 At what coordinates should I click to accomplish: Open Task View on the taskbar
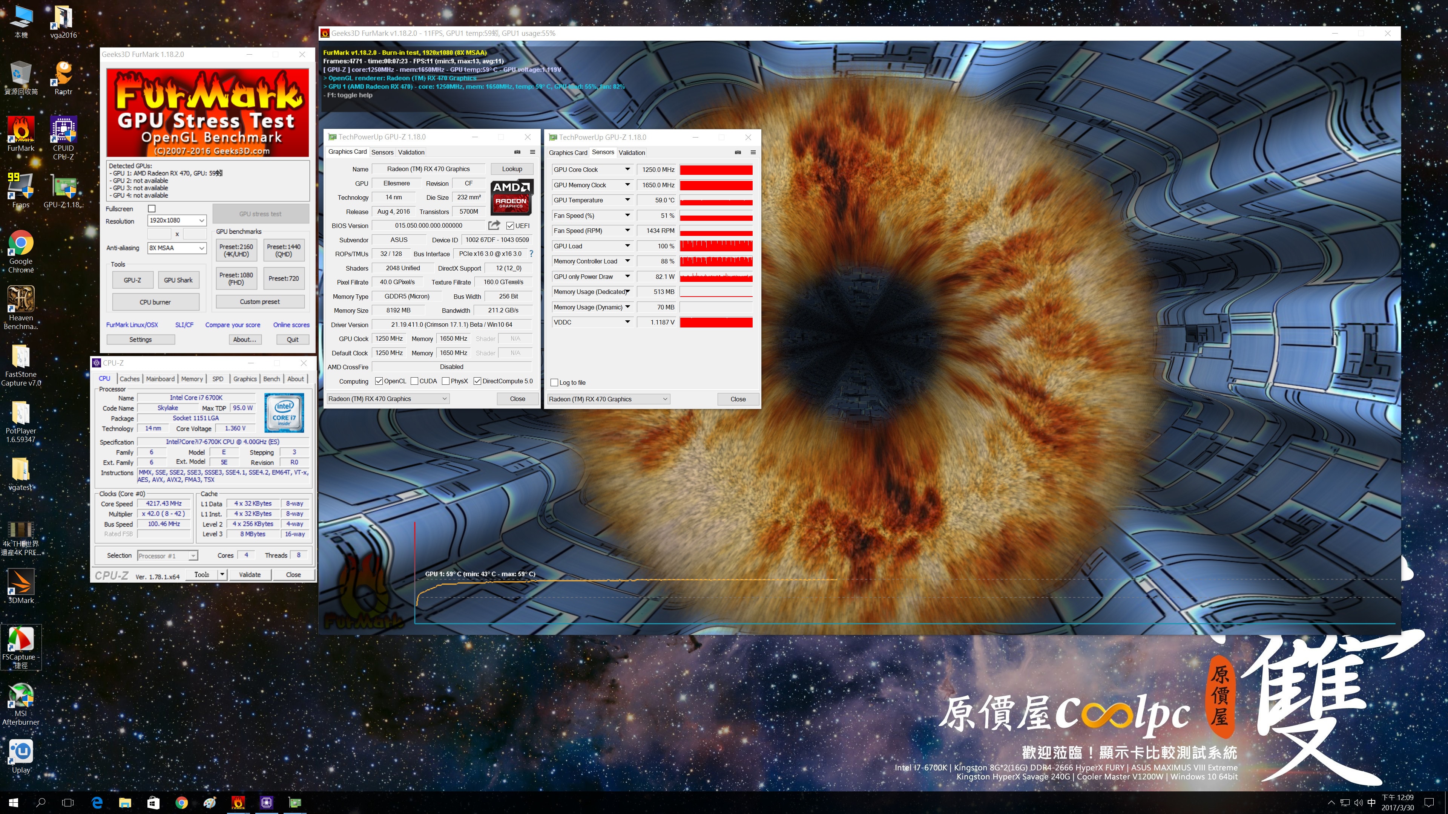pos(67,802)
